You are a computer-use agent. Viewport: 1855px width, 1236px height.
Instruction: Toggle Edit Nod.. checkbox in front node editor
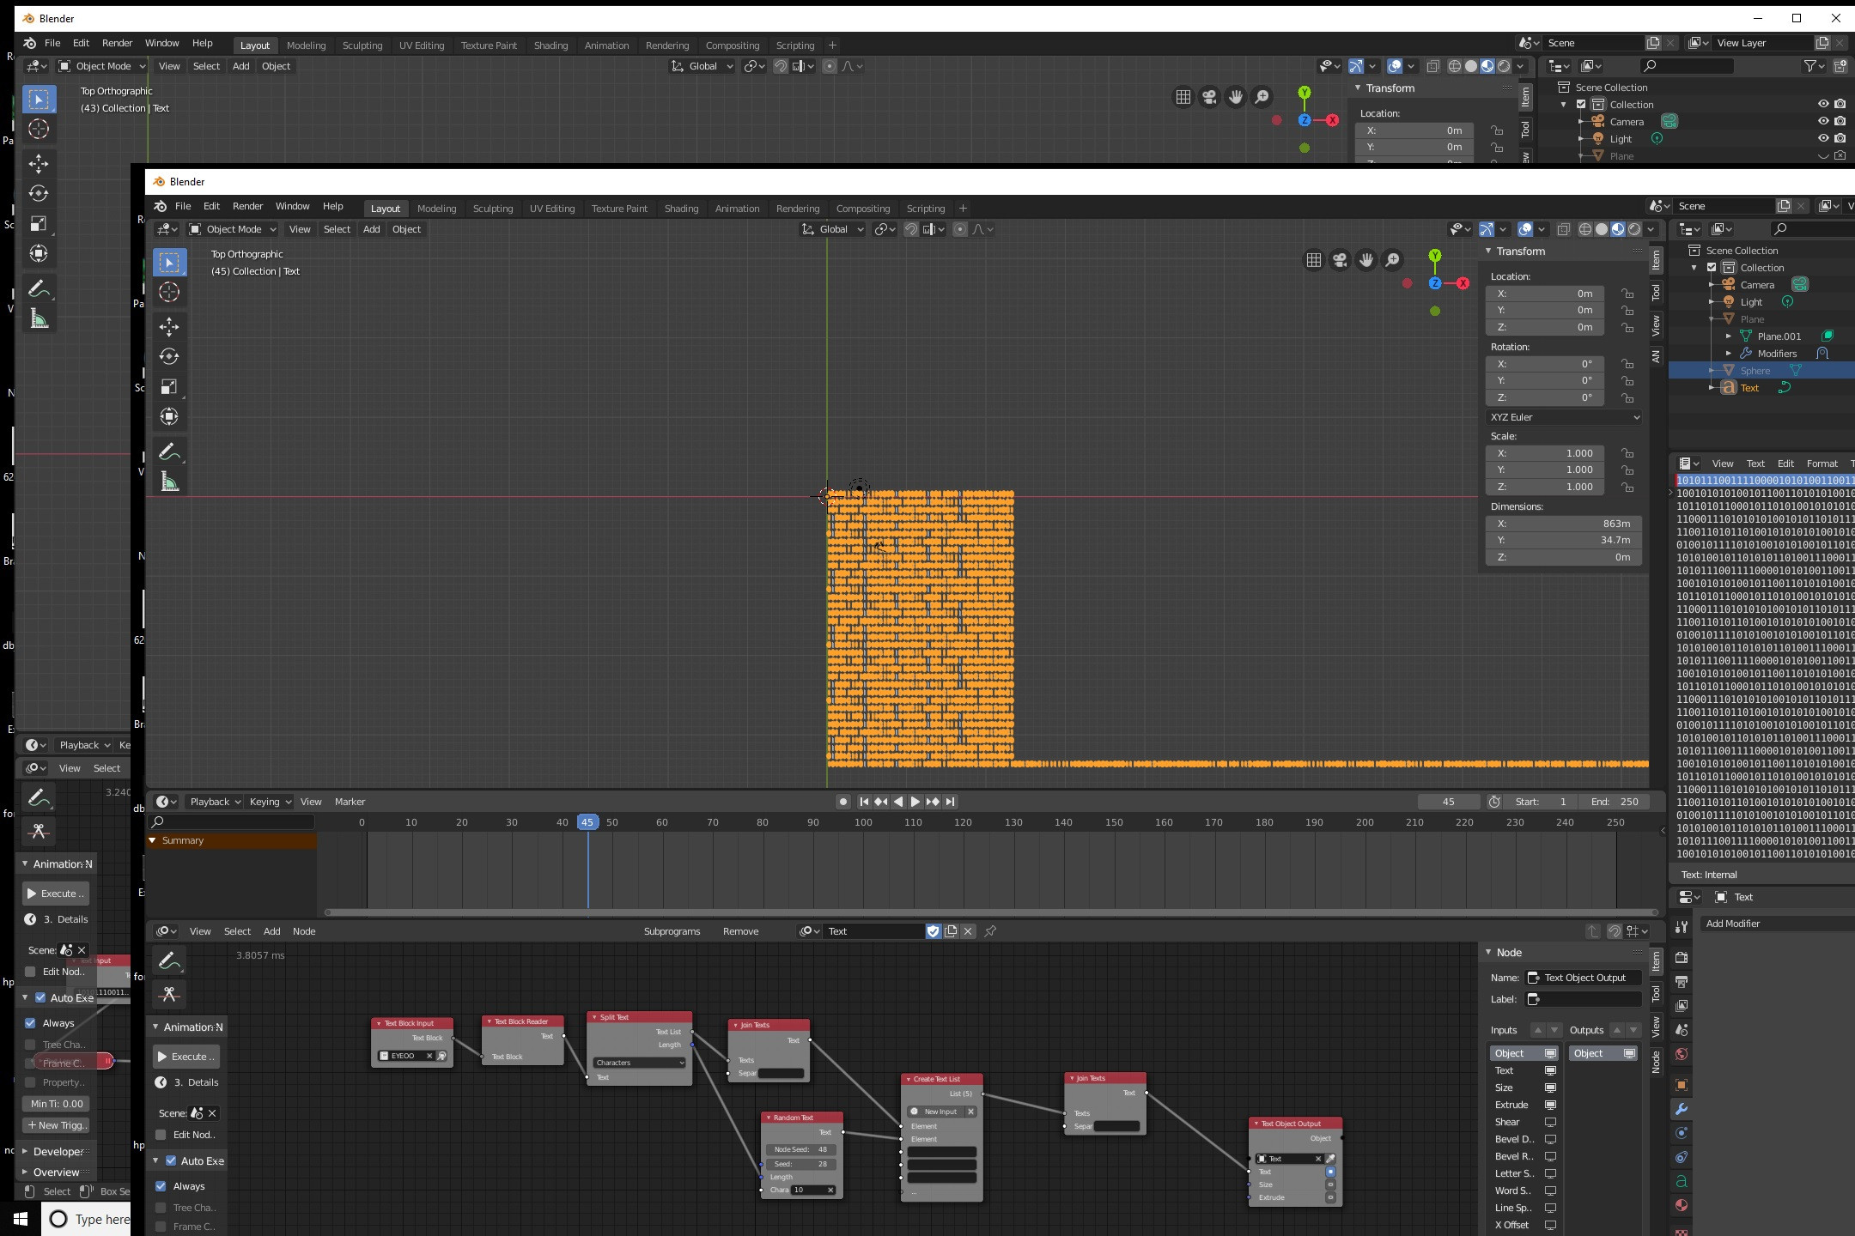click(161, 1135)
